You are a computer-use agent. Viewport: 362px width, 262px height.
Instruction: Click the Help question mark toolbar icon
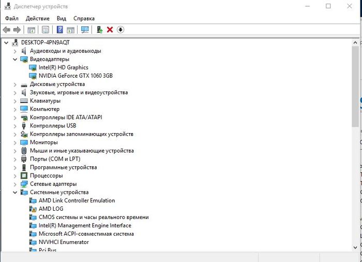pyautogui.click(x=60, y=30)
